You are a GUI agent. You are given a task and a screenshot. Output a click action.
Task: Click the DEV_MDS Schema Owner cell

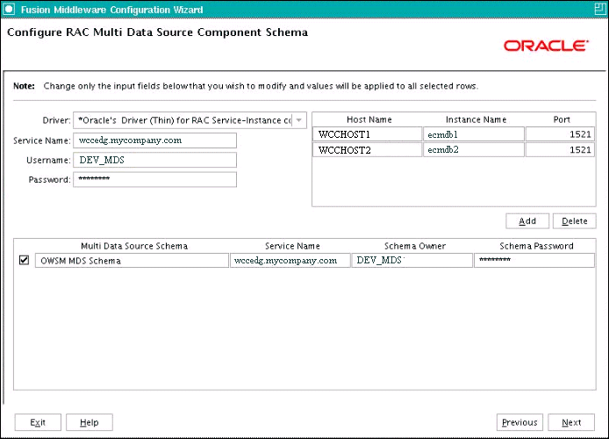coord(412,260)
